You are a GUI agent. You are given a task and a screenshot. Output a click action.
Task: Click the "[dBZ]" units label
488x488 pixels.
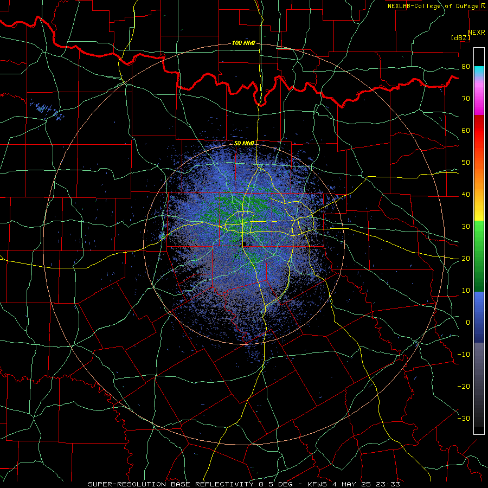click(460, 37)
